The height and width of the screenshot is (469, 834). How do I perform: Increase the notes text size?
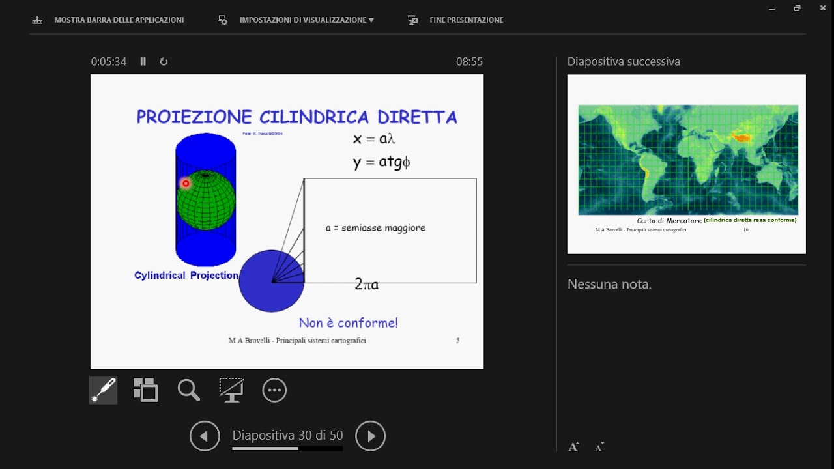pyautogui.click(x=573, y=447)
